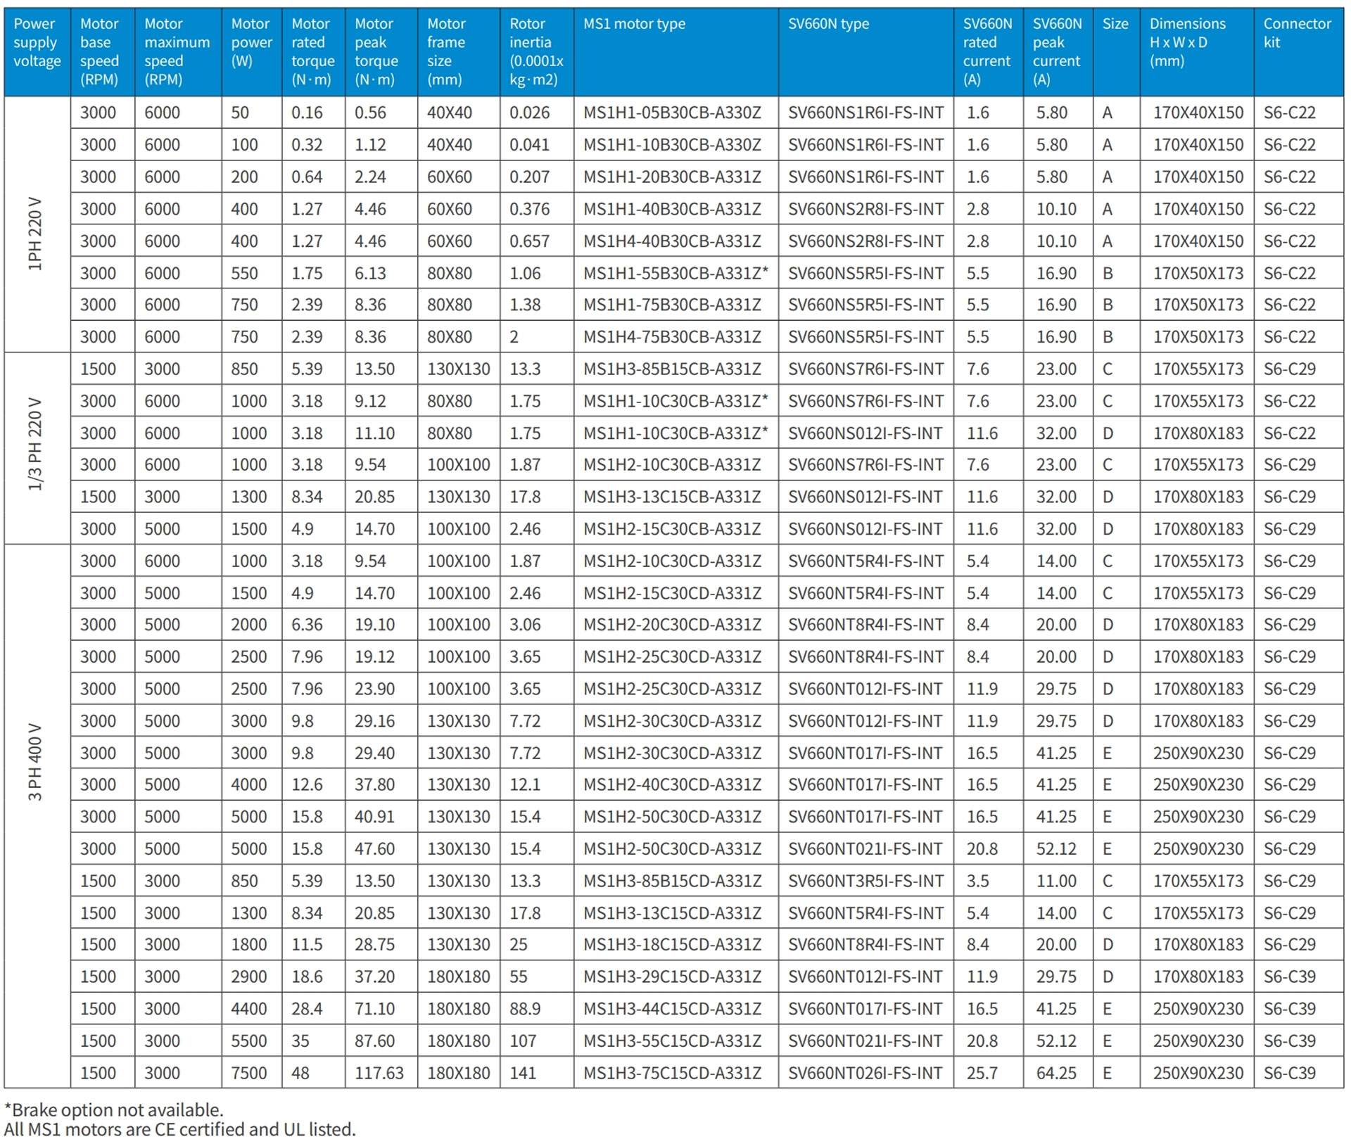Click the 'Motor frame size (mm)' header

click(x=459, y=51)
